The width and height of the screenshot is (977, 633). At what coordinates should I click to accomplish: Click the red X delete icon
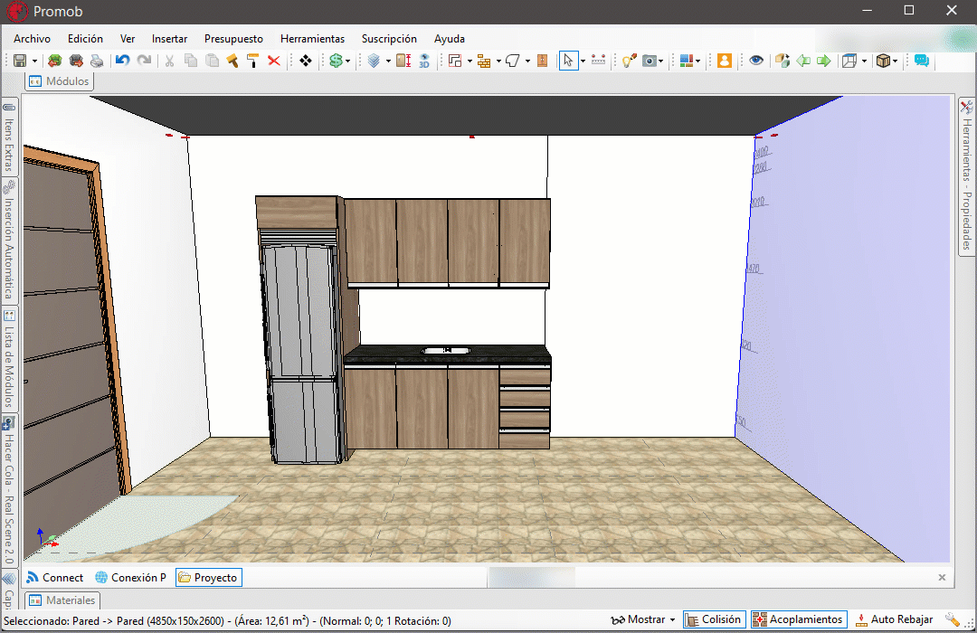(273, 61)
